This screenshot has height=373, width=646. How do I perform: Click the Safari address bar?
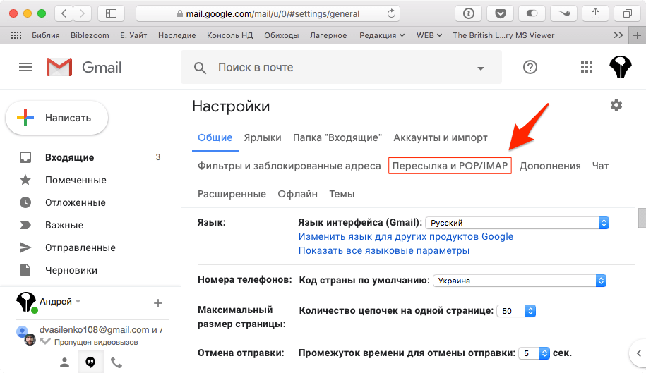point(268,13)
